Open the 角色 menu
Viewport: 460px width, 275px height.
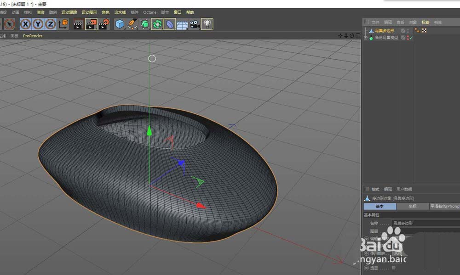coord(106,12)
